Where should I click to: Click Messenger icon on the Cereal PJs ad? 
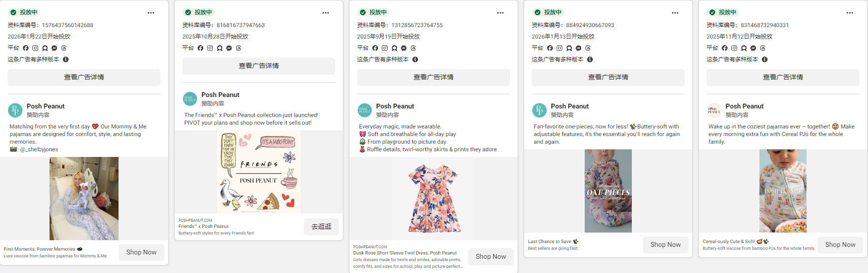pos(753,48)
